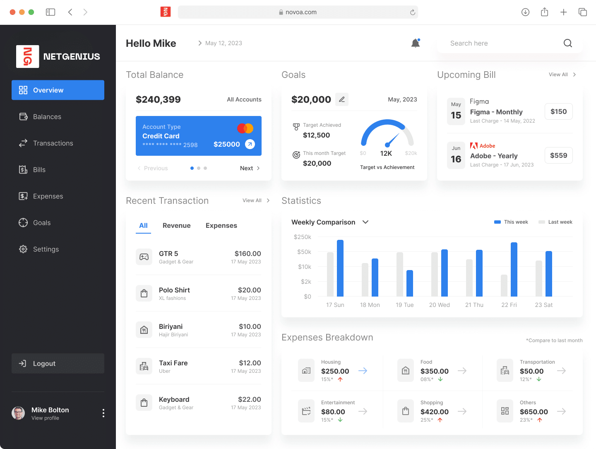Click the pencil edit icon beside $20,000 goal
Image resolution: width=596 pixels, height=449 pixels.
[342, 99]
